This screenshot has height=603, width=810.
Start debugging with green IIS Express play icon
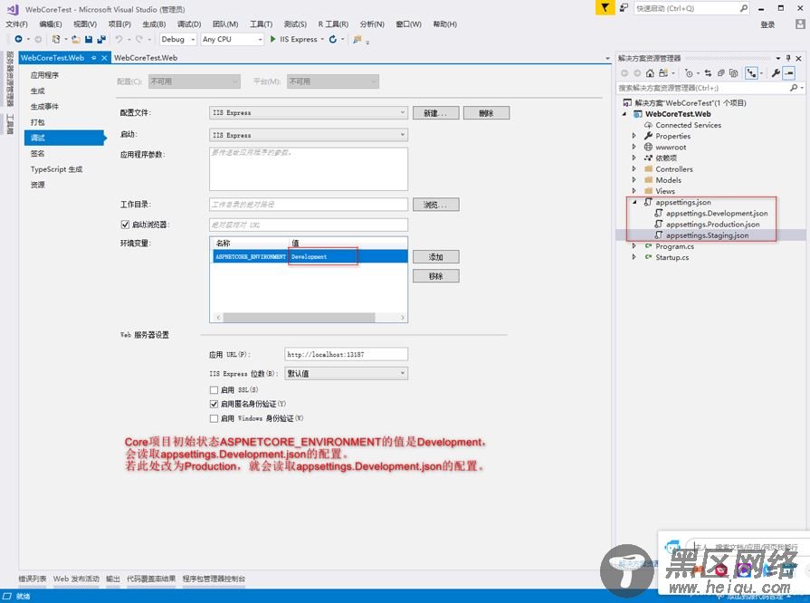(x=272, y=39)
